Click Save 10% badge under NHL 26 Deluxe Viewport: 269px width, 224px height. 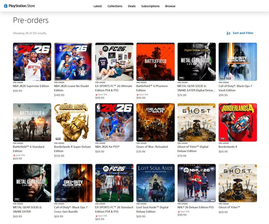(184, 211)
